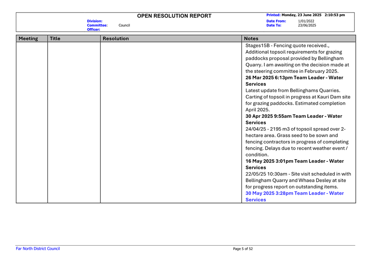The width and height of the screenshot is (370, 261).
Task: Click 'Latest update from Bellinghams Quarries.' line
Action: [293, 90]
